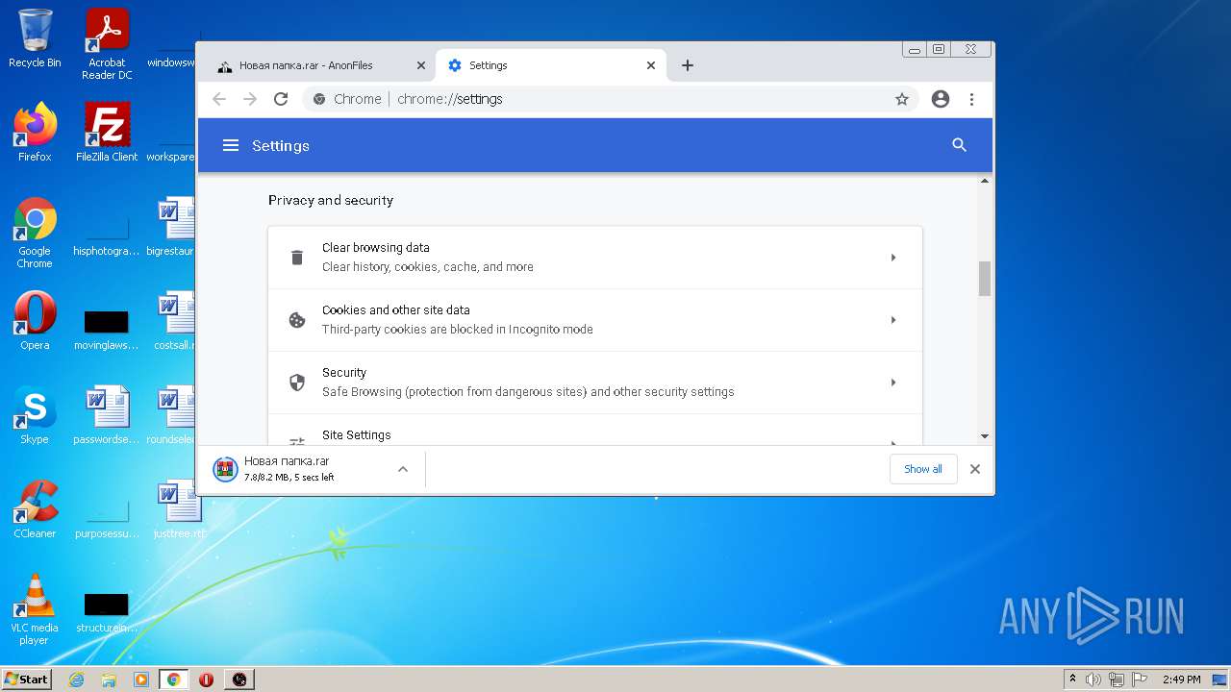Screen dimensions: 1231x692
Task: Click the shield icon beside Security
Action: coord(297,383)
